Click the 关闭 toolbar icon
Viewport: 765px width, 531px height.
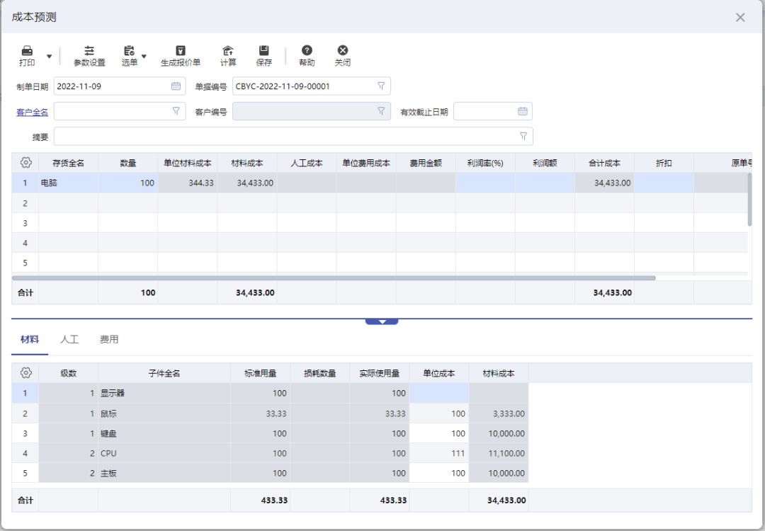point(343,51)
